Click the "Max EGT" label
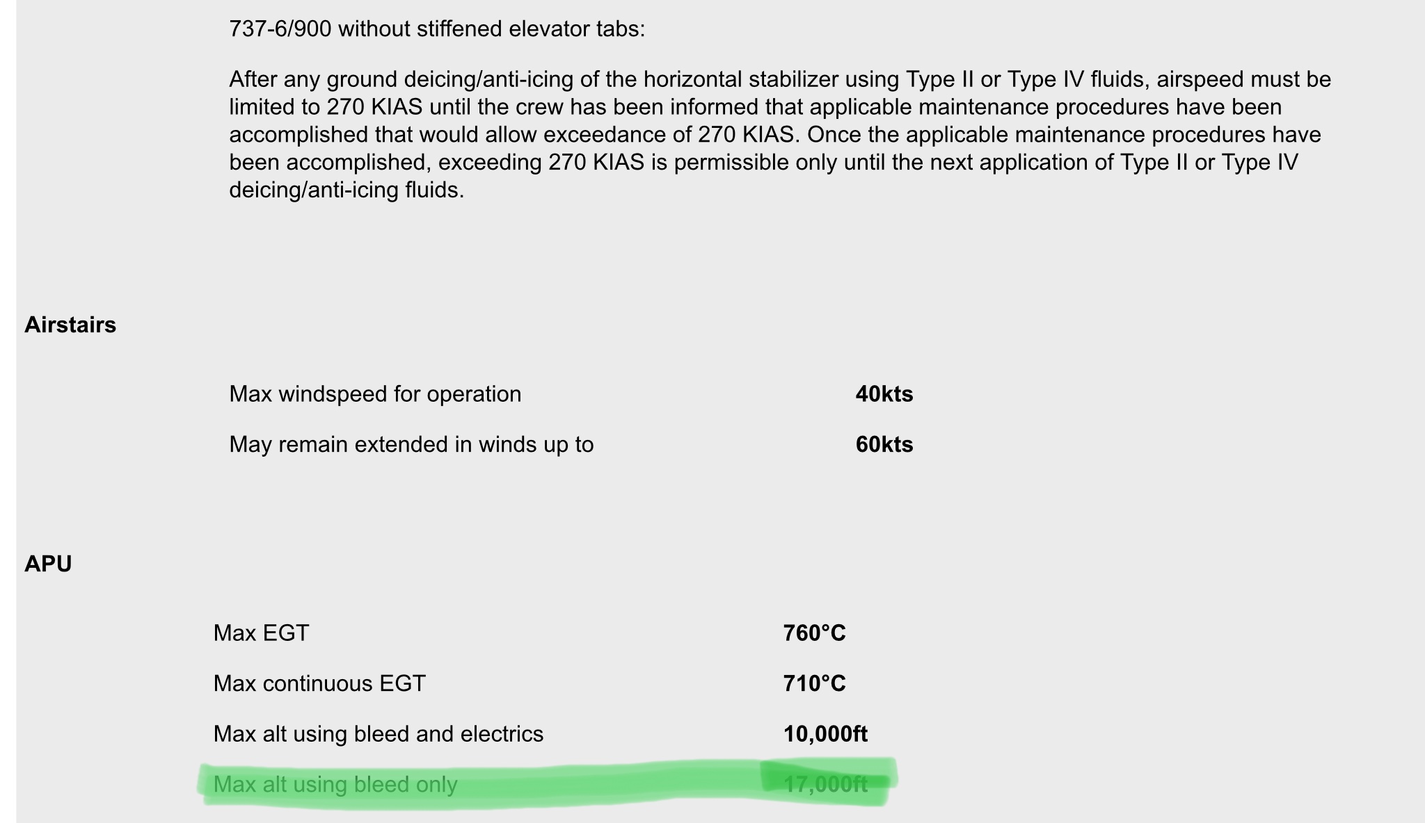 (x=261, y=633)
